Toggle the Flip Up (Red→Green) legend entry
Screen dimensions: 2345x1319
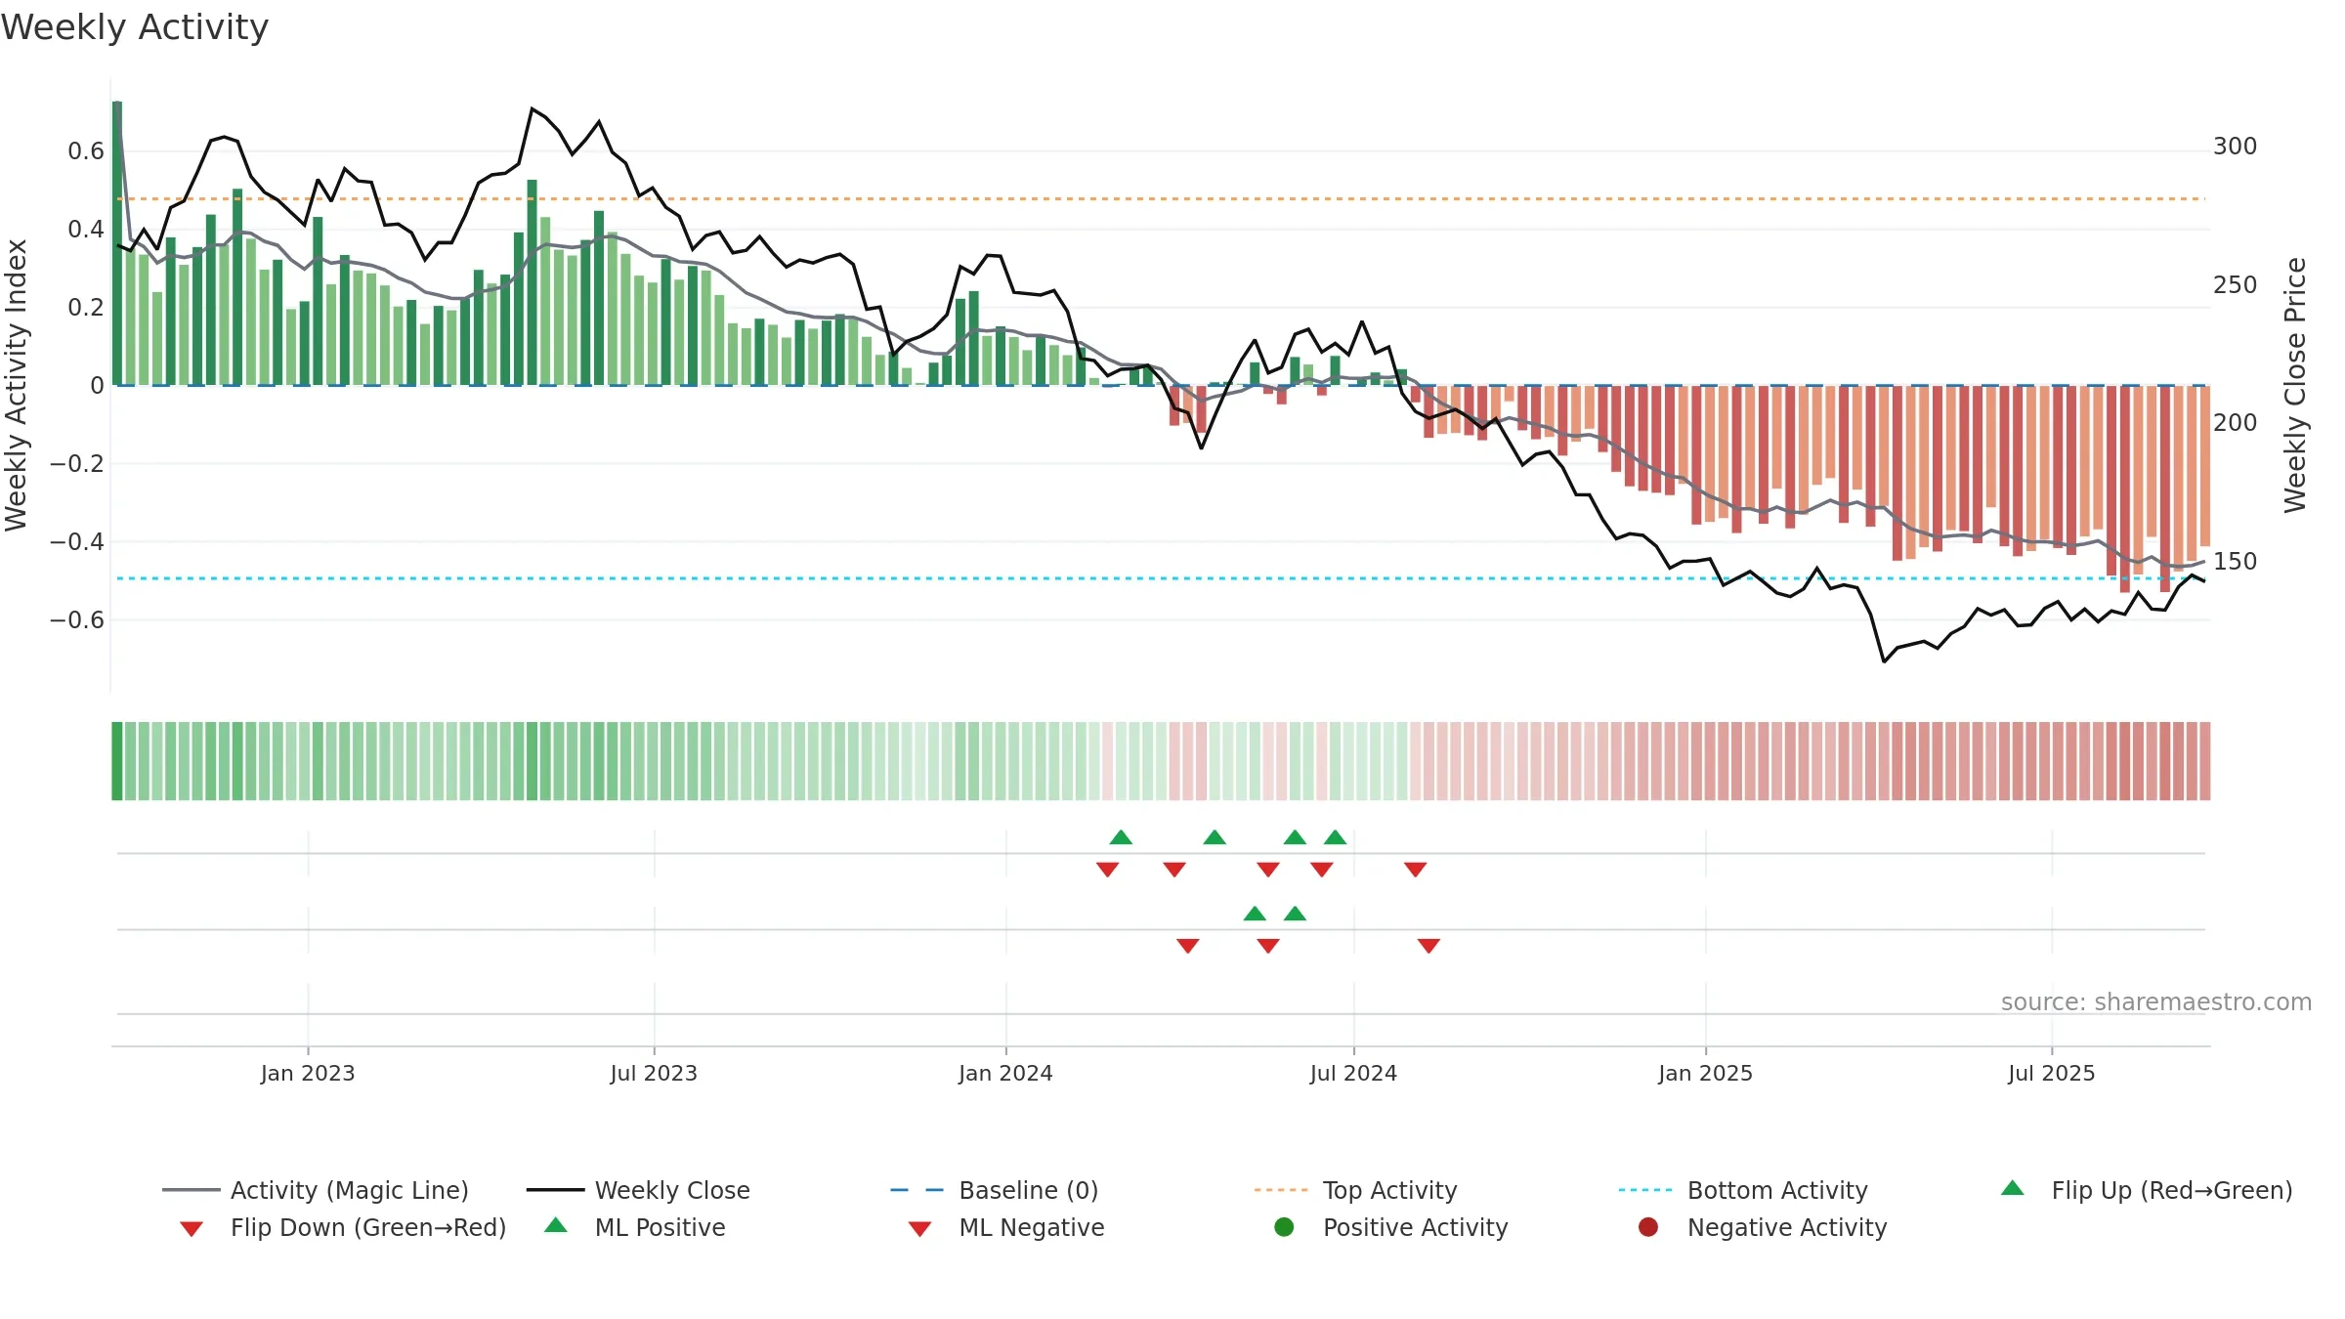point(2147,1190)
